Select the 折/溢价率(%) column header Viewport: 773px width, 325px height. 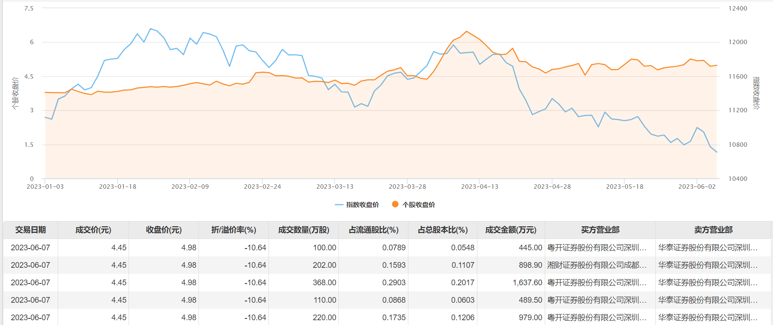pos(233,230)
